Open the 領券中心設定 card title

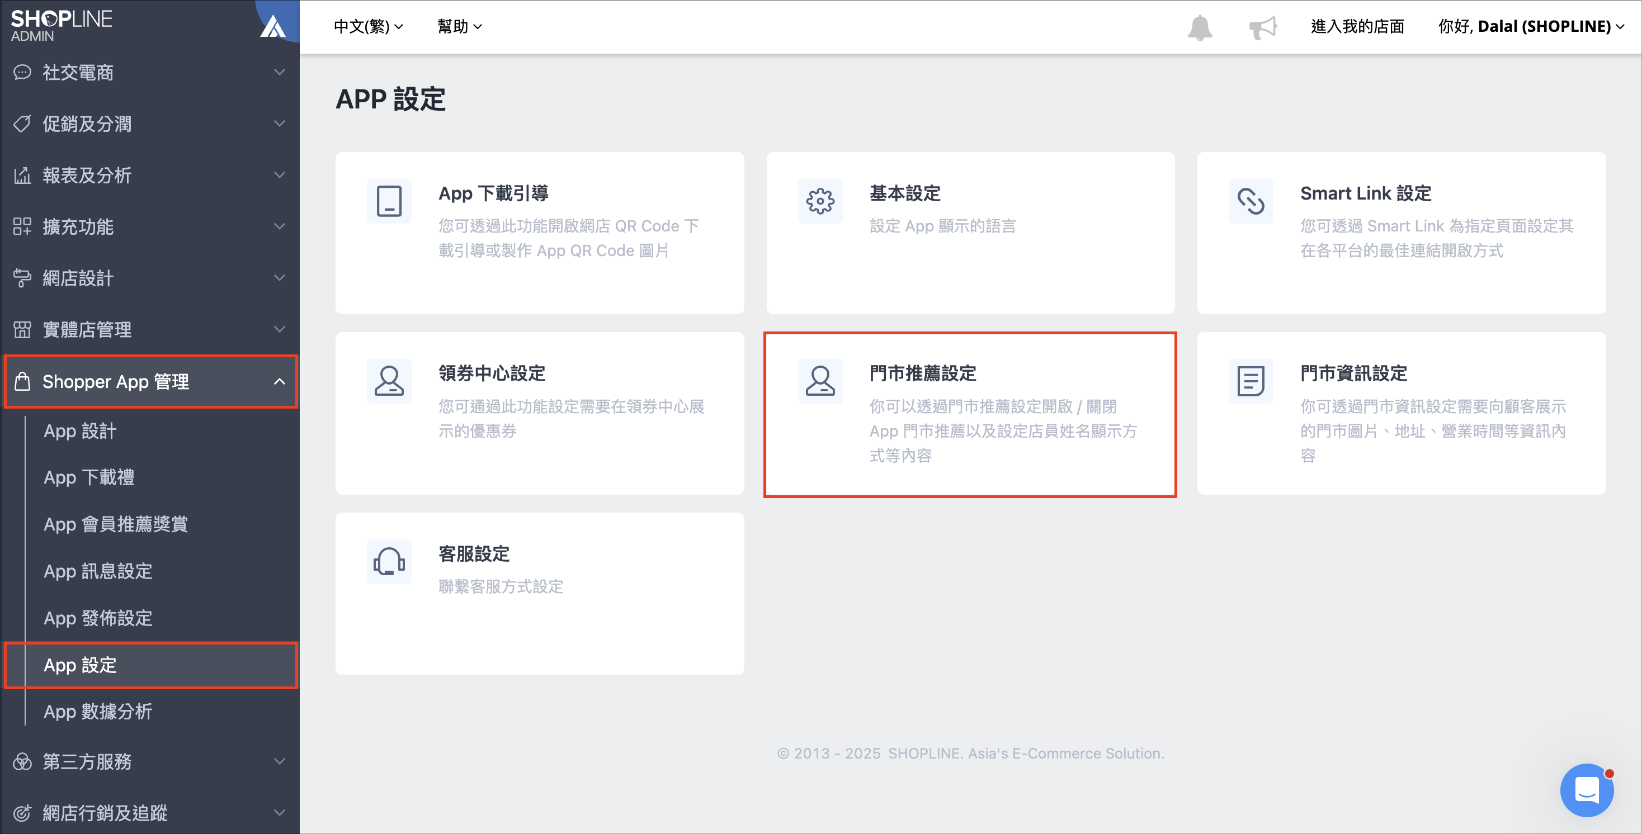point(492,373)
